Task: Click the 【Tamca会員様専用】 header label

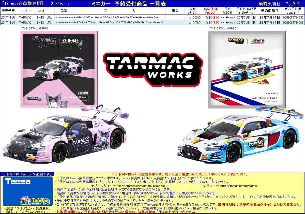Action: 22,4
